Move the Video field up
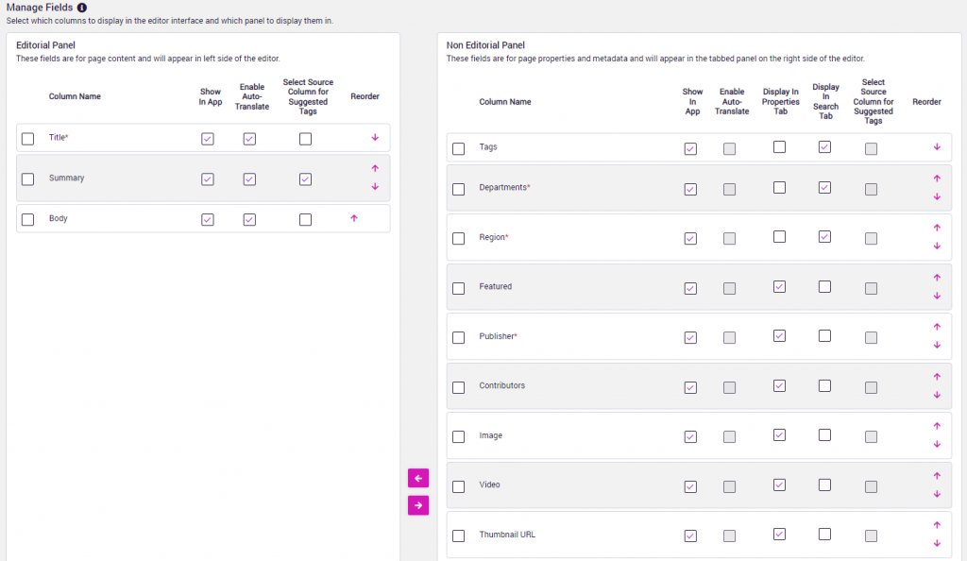Image resolution: width=967 pixels, height=561 pixels. click(x=937, y=475)
